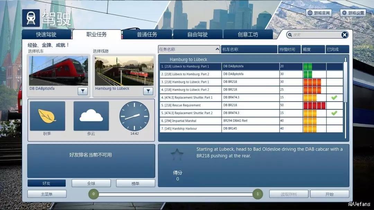Open the Hamburg to Lübeck route dropdown
Viewport: 374px width, 210px height.
[148, 91]
